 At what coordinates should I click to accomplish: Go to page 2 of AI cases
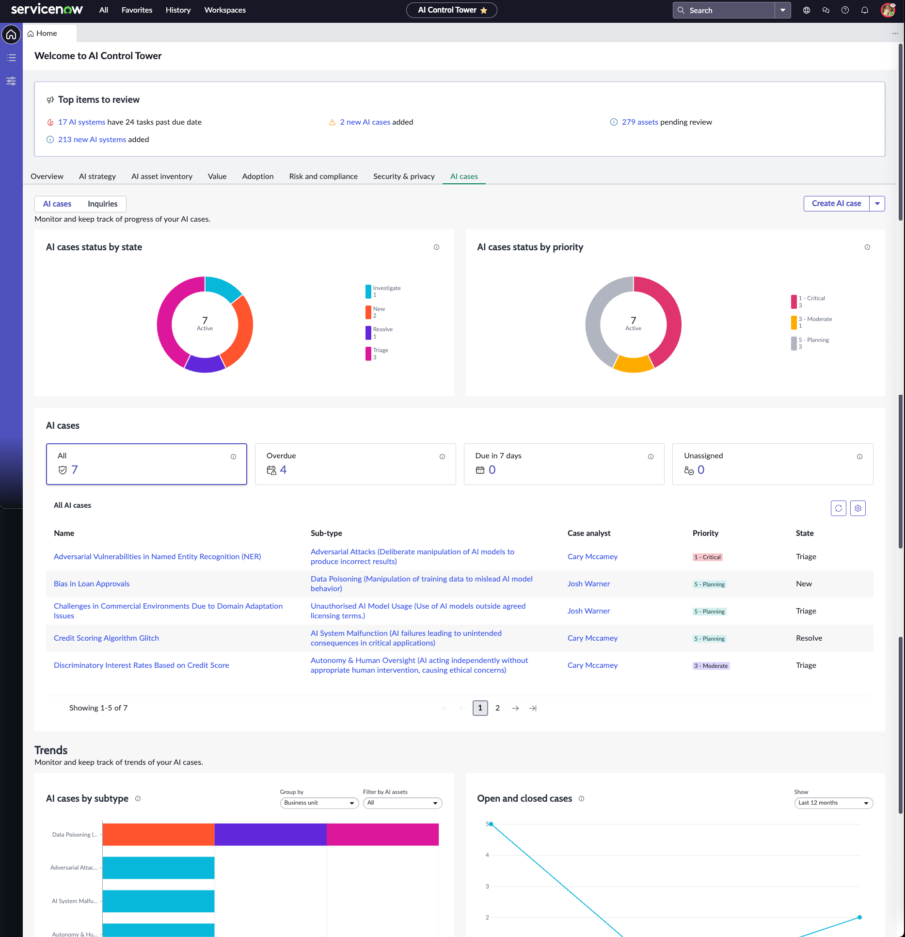(497, 708)
